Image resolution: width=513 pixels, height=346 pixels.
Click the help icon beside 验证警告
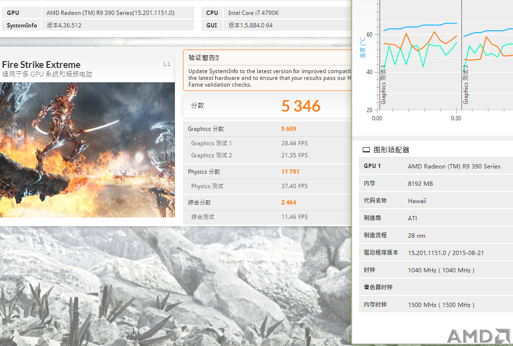click(217, 58)
